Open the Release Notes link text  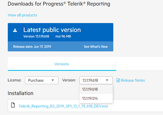tap(133, 80)
